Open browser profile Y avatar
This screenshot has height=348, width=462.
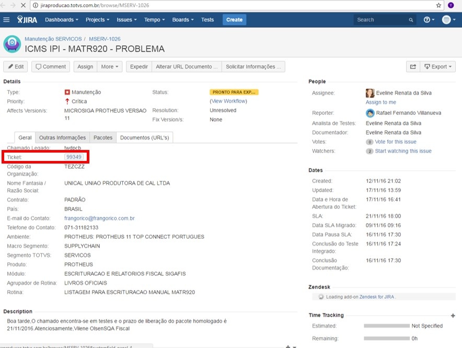click(451, 5)
